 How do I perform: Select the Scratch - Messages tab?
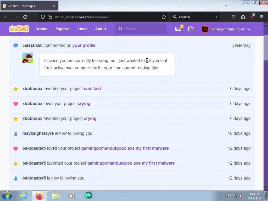(29, 6)
